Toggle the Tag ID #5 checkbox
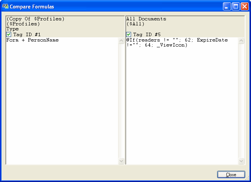The image size is (251, 182). click(129, 35)
